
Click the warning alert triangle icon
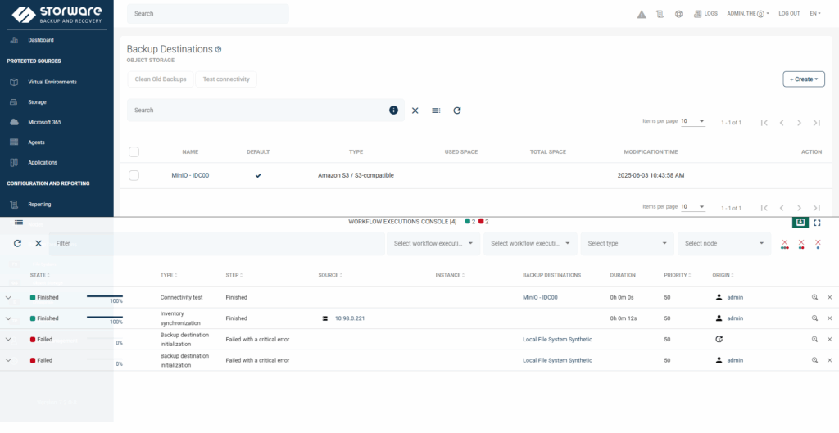pyautogui.click(x=642, y=14)
